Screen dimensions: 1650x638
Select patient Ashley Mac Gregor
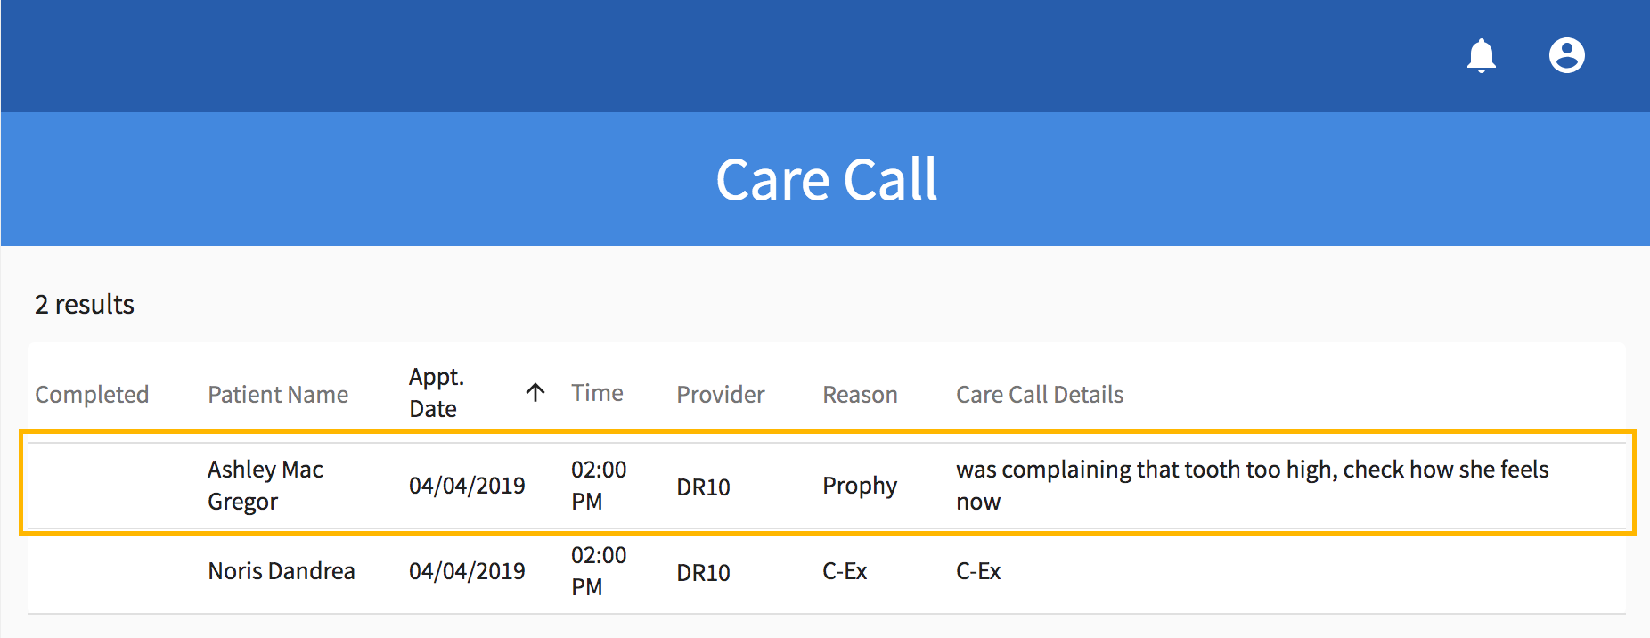pyautogui.click(x=265, y=486)
